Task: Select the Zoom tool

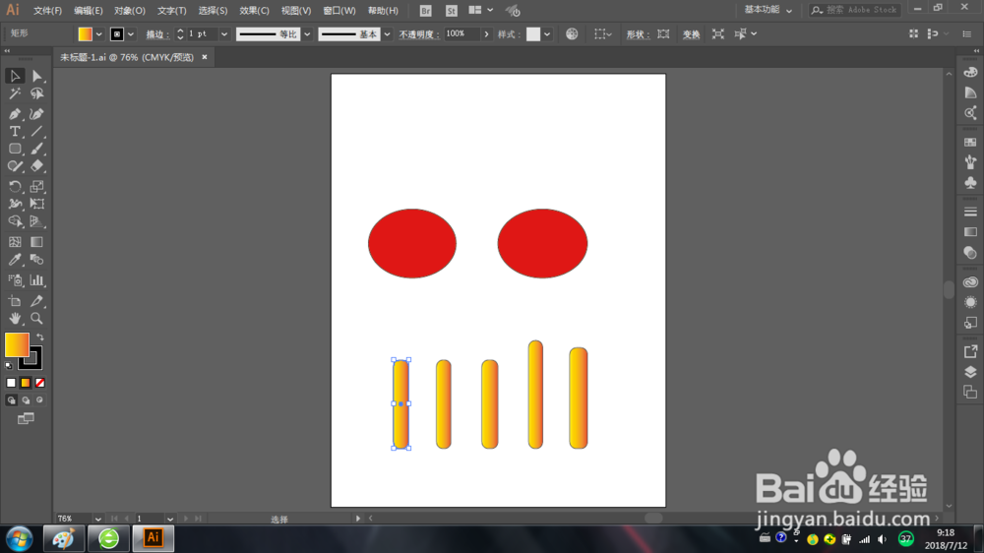Action: [x=37, y=319]
